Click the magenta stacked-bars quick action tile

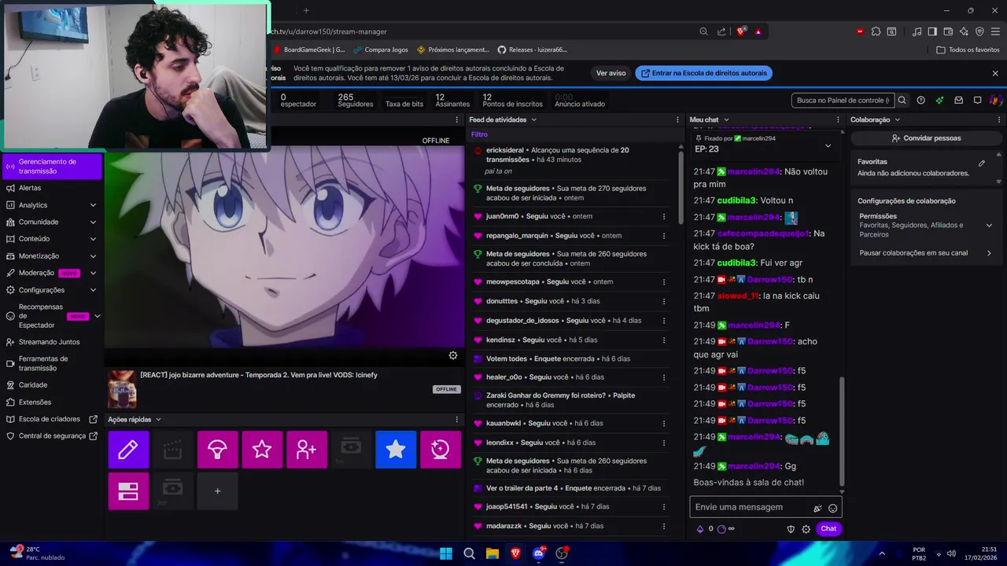point(128,491)
